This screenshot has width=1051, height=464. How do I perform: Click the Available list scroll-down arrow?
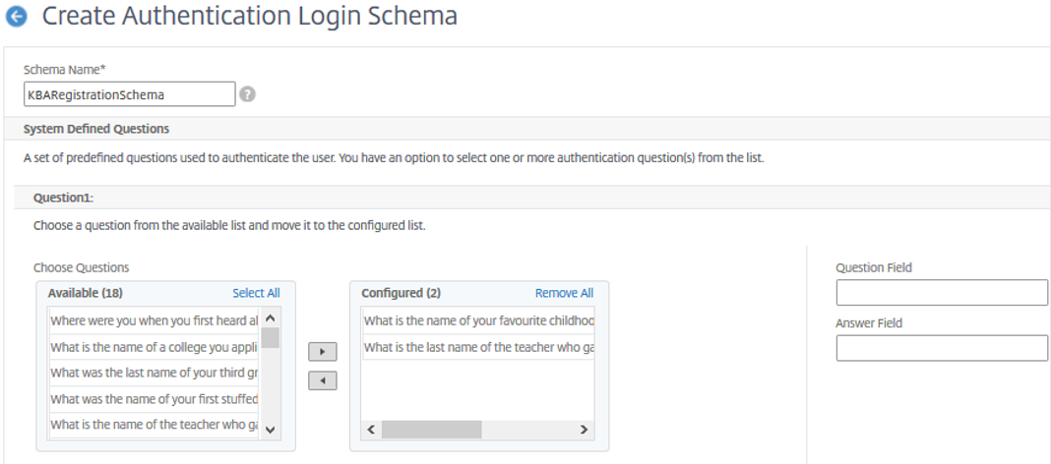click(270, 430)
